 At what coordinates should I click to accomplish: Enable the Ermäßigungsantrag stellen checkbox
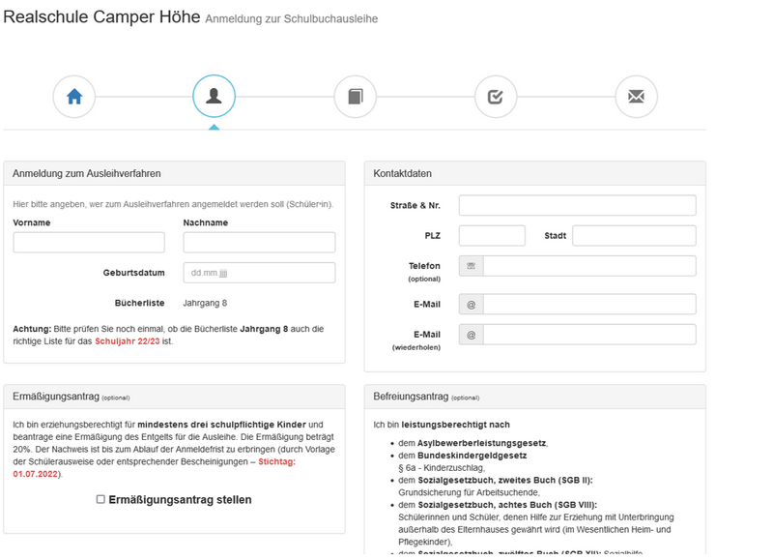(100, 500)
